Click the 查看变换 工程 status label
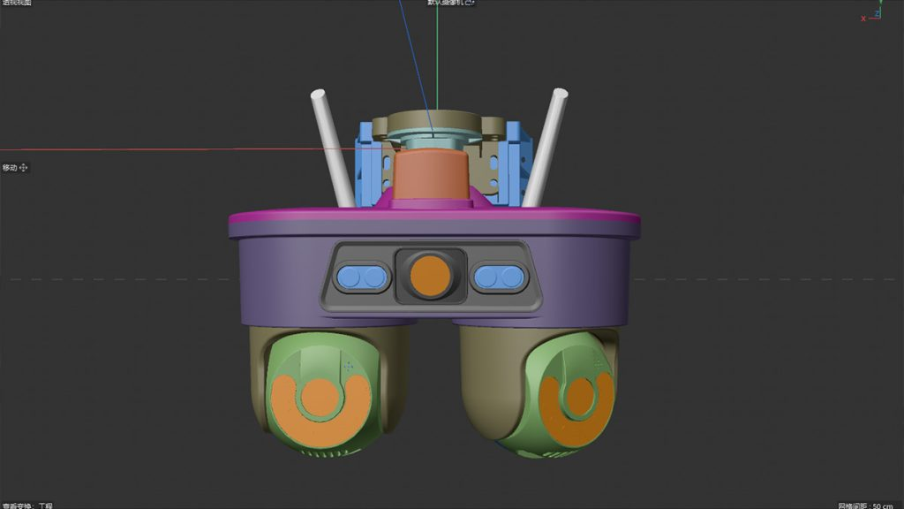The height and width of the screenshot is (509, 904). (x=26, y=505)
